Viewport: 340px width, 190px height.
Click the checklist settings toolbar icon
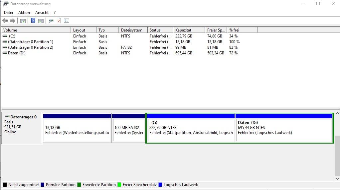(67, 21)
